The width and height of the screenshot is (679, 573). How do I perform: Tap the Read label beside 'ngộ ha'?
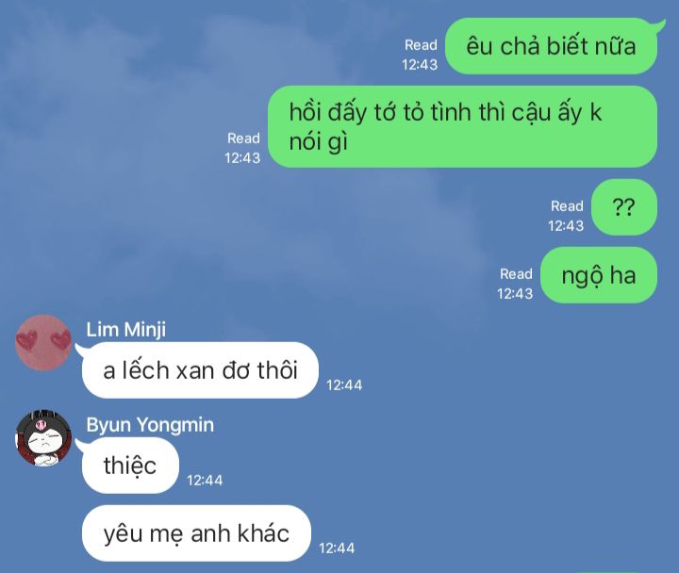(516, 274)
